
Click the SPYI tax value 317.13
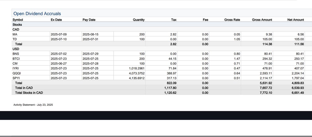[x=172, y=78]
